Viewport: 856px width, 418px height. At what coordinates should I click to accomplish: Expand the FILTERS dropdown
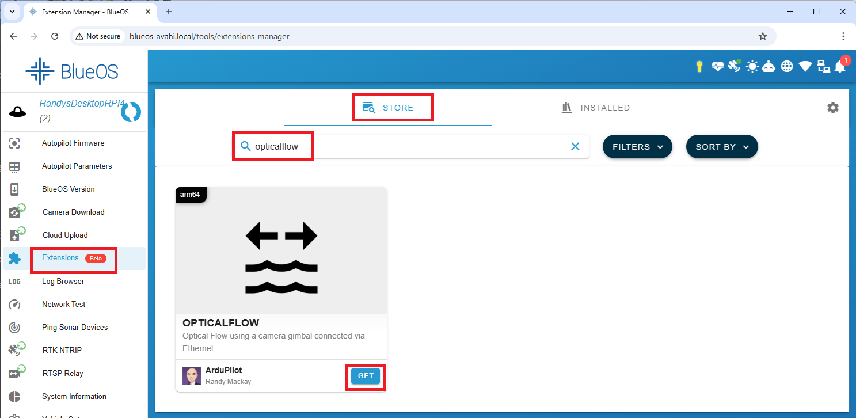point(637,147)
